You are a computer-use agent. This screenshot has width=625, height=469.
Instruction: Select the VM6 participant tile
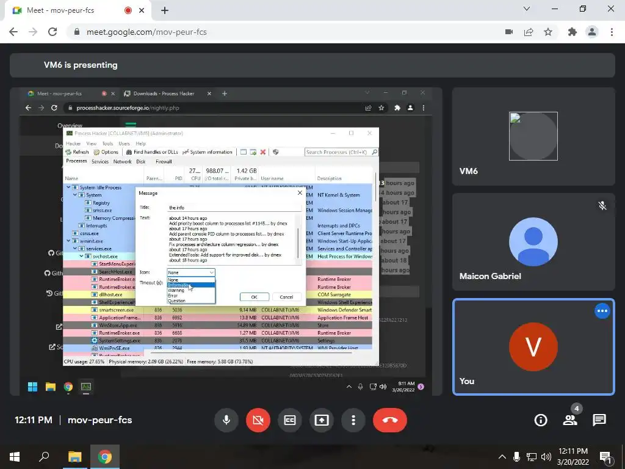click(x=533, y=136)
